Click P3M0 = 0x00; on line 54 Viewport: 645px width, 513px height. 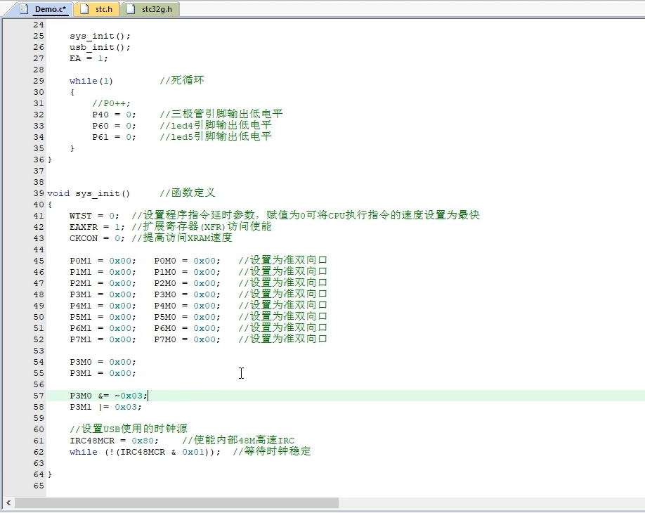click(x=103, y=362)
